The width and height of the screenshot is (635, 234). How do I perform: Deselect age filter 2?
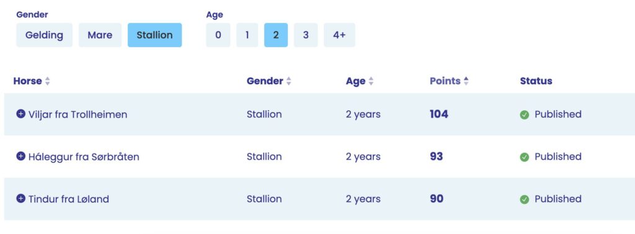click(276, 35)
